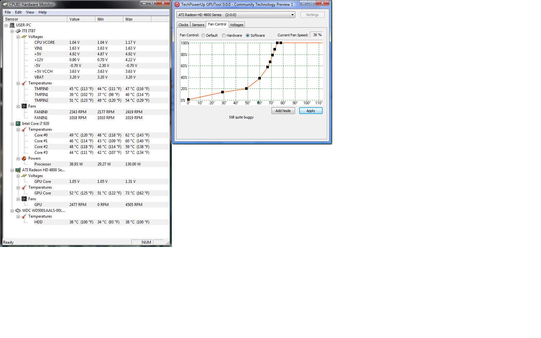541x338 pixels.
Task: Open the ATI Radeon HD 4800 Series device dropdown
Action: pos(236,15)
